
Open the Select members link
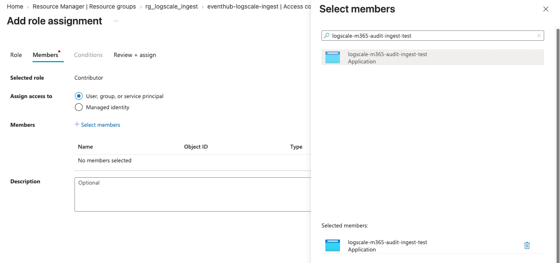click(101, 125)
